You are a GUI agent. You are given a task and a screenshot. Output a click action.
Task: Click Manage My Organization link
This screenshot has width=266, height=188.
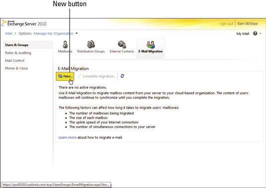tap(53, 33)
